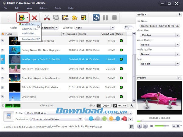Click the iPod device profile icon
183x137 pixels.
(9, 116)
